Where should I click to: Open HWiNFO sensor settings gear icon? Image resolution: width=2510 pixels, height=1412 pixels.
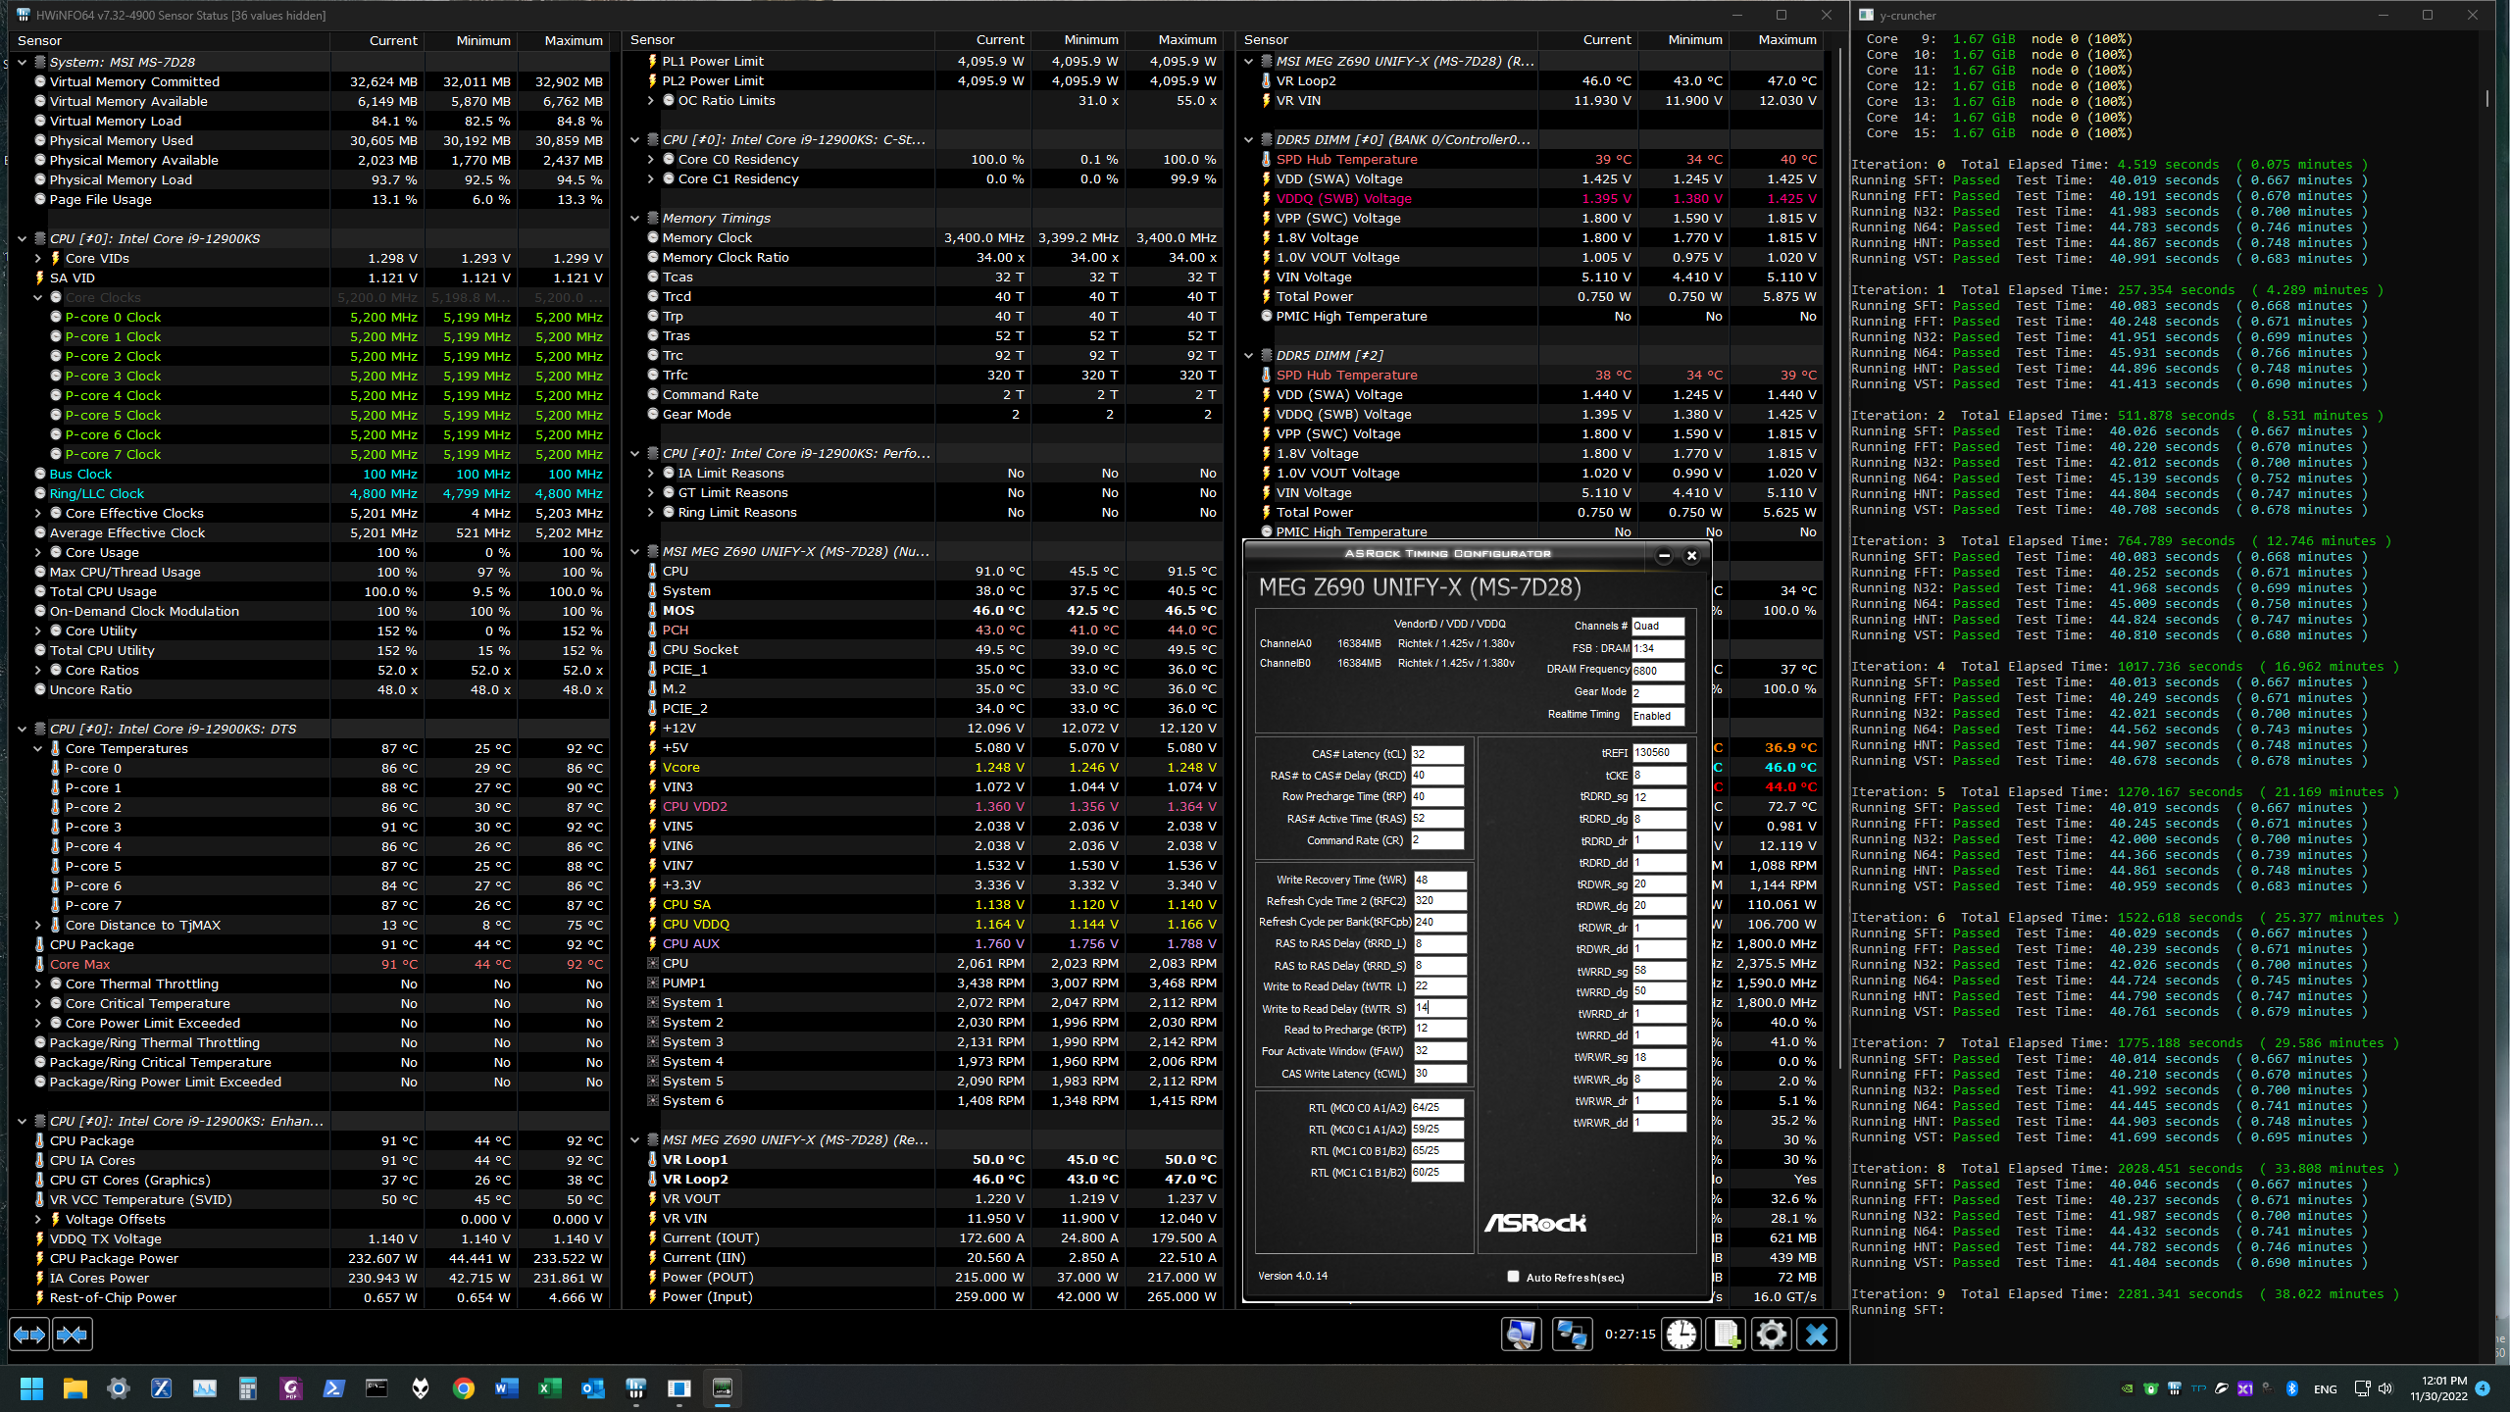pos(1772,1335)
